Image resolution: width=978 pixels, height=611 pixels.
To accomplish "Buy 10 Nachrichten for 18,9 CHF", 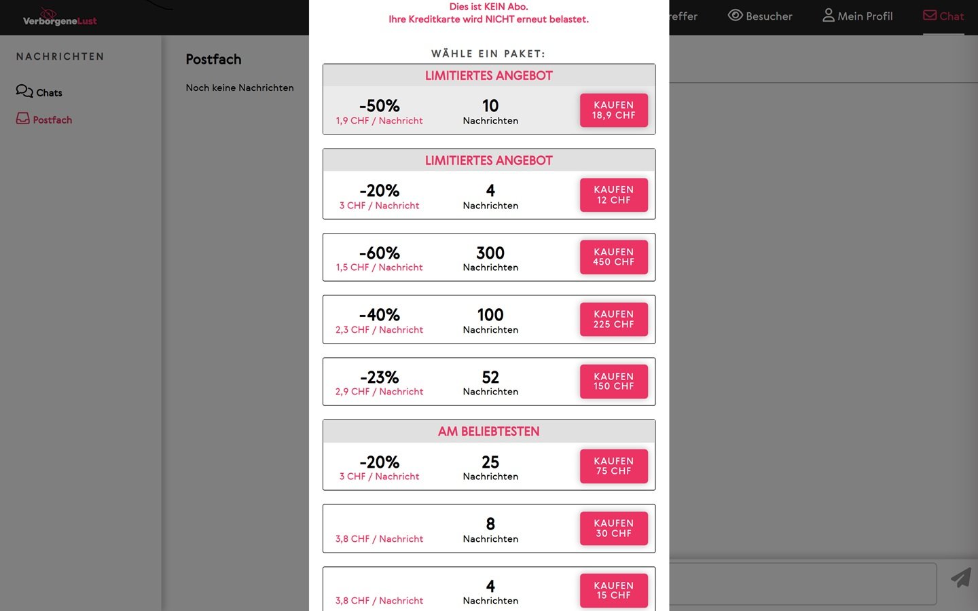I will [x=613, y=110].
